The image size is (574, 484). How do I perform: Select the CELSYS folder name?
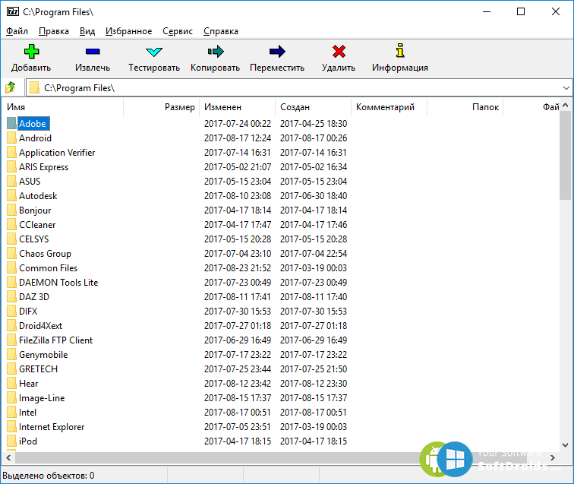tap(33, 239)
